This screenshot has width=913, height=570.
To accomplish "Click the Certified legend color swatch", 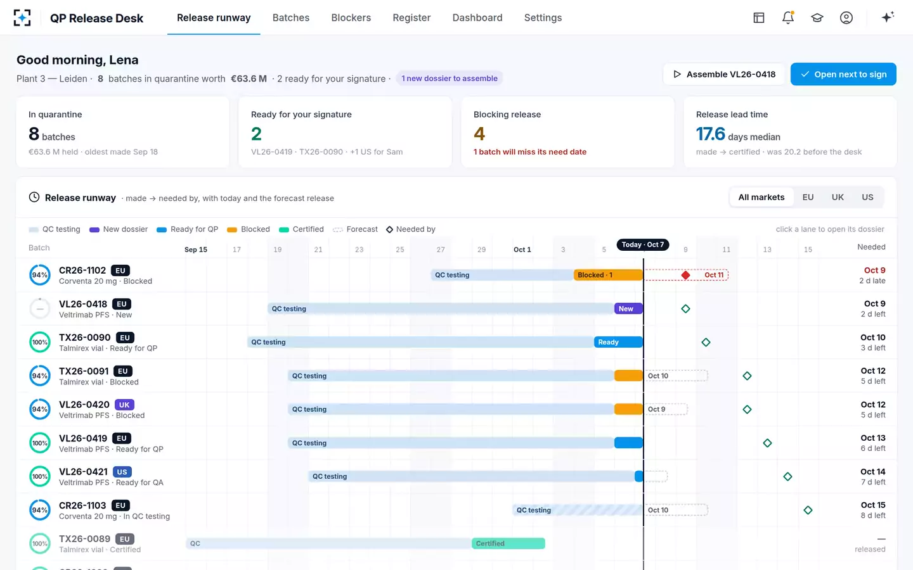I will (284, 229).
